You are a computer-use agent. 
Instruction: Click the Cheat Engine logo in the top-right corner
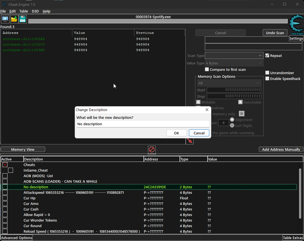click(296, 25)
